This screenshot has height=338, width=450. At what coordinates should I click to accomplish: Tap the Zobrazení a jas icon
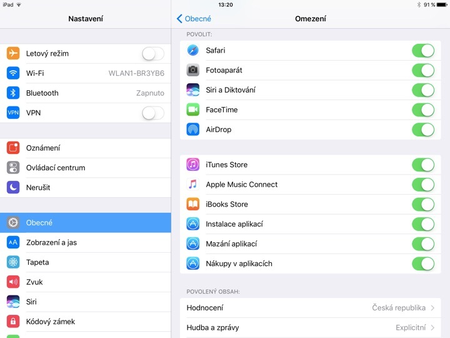tap(13, 243)
